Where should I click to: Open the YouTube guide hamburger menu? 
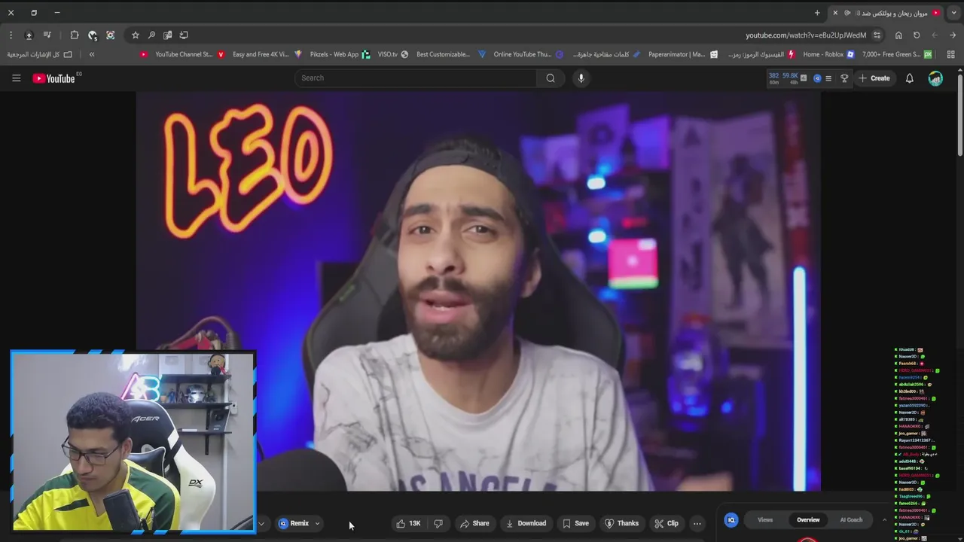coord(16,78)
